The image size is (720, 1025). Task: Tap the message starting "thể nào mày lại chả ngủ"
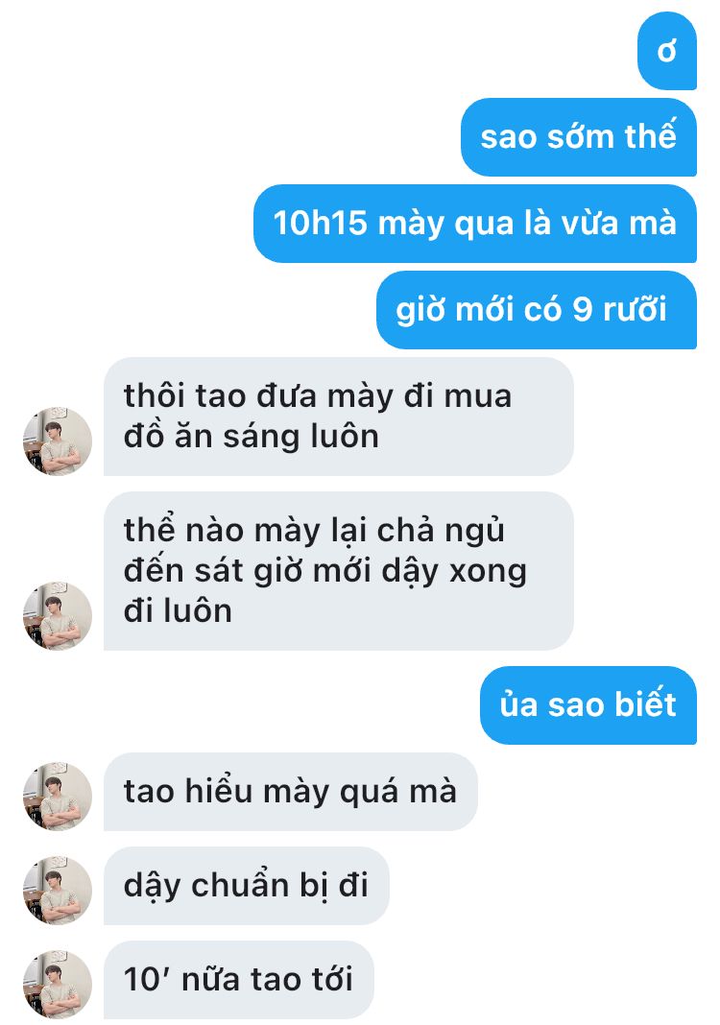(339, 571)
